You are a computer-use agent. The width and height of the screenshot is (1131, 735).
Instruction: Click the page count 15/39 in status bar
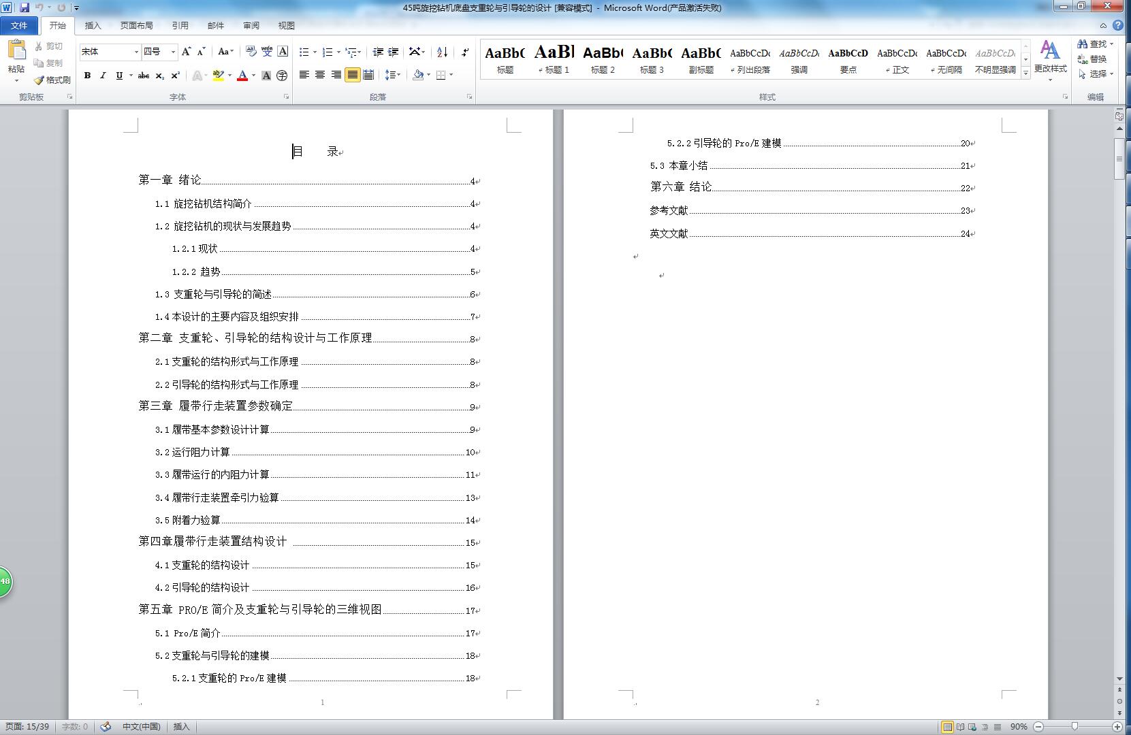pos(27,727)
